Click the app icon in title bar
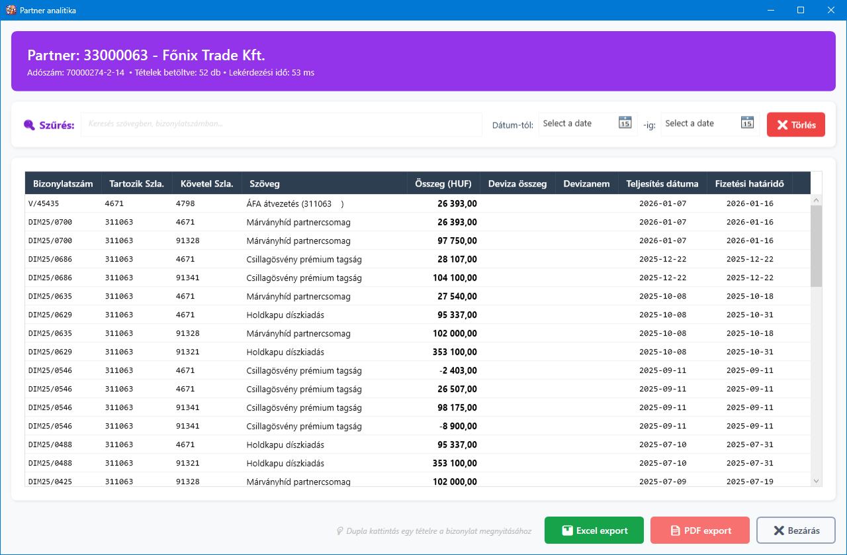 pyautogui.click(x=11, y=10)
